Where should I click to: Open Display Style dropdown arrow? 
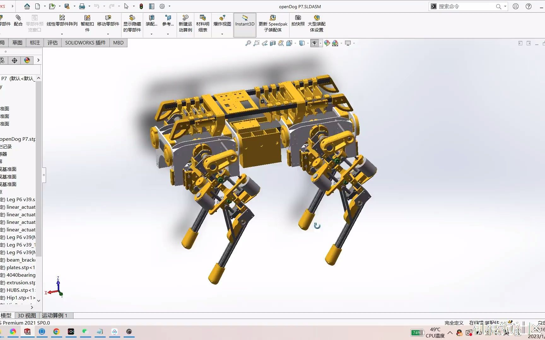coord(308,43)
